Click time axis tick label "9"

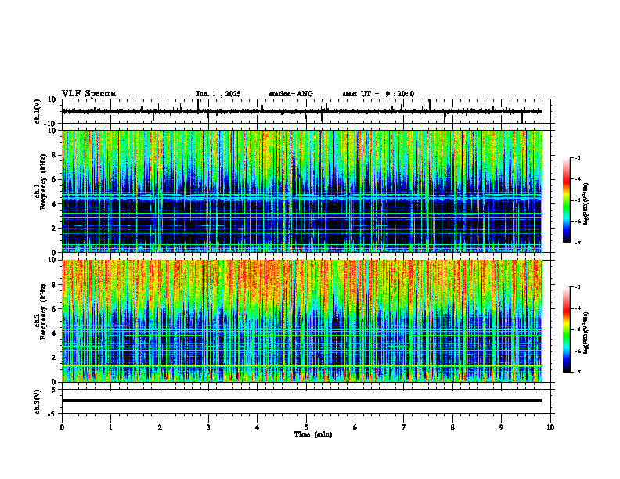(x=501, y=427)
